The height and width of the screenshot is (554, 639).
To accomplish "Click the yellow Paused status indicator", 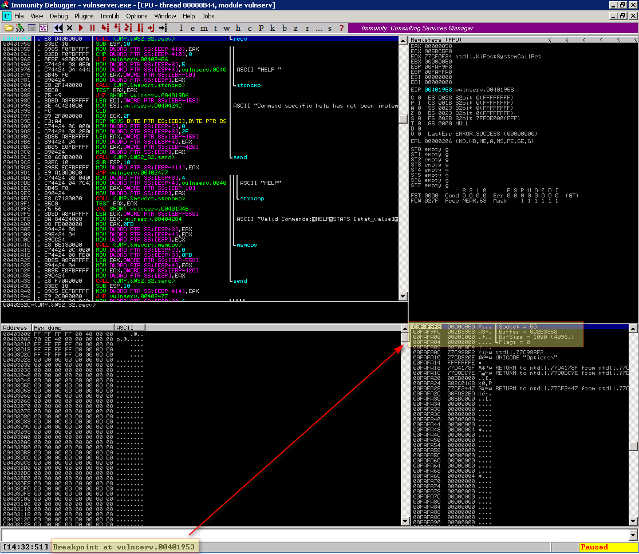I will 608,547.
